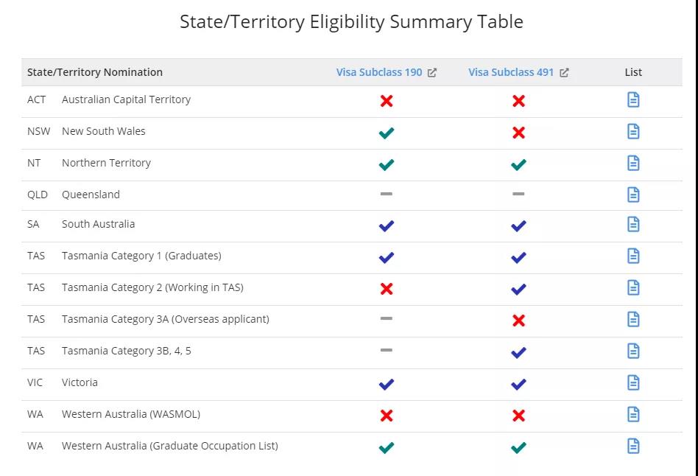The height and width of the screenshot is (476, 698).
Task: Open the Queensland list document icon
Action: point(633,195)
